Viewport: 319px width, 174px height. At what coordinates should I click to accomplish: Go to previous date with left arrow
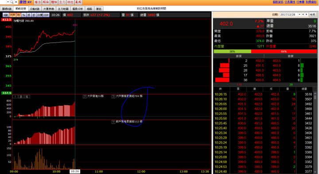pos(303,15)
